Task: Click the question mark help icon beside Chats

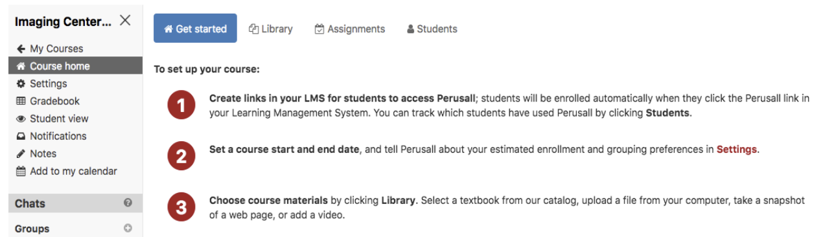Action: pos(128,203)
